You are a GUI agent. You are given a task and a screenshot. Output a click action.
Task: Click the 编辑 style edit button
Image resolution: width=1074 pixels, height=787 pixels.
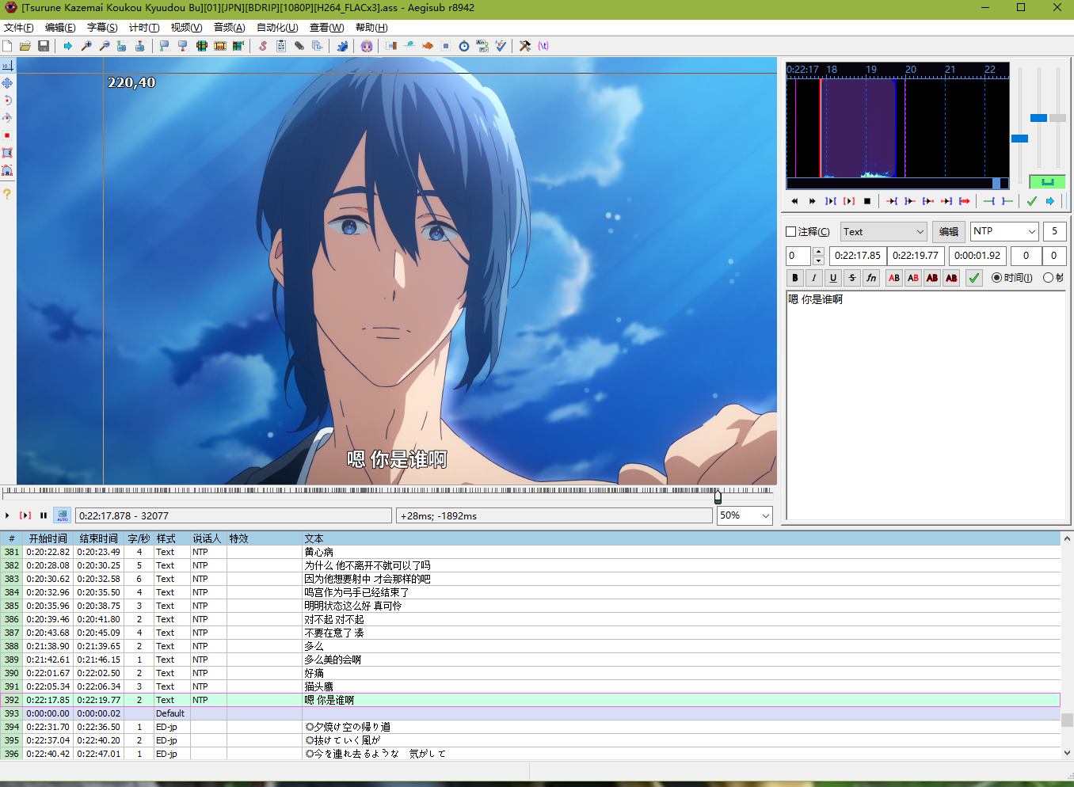tap(949, 232)
